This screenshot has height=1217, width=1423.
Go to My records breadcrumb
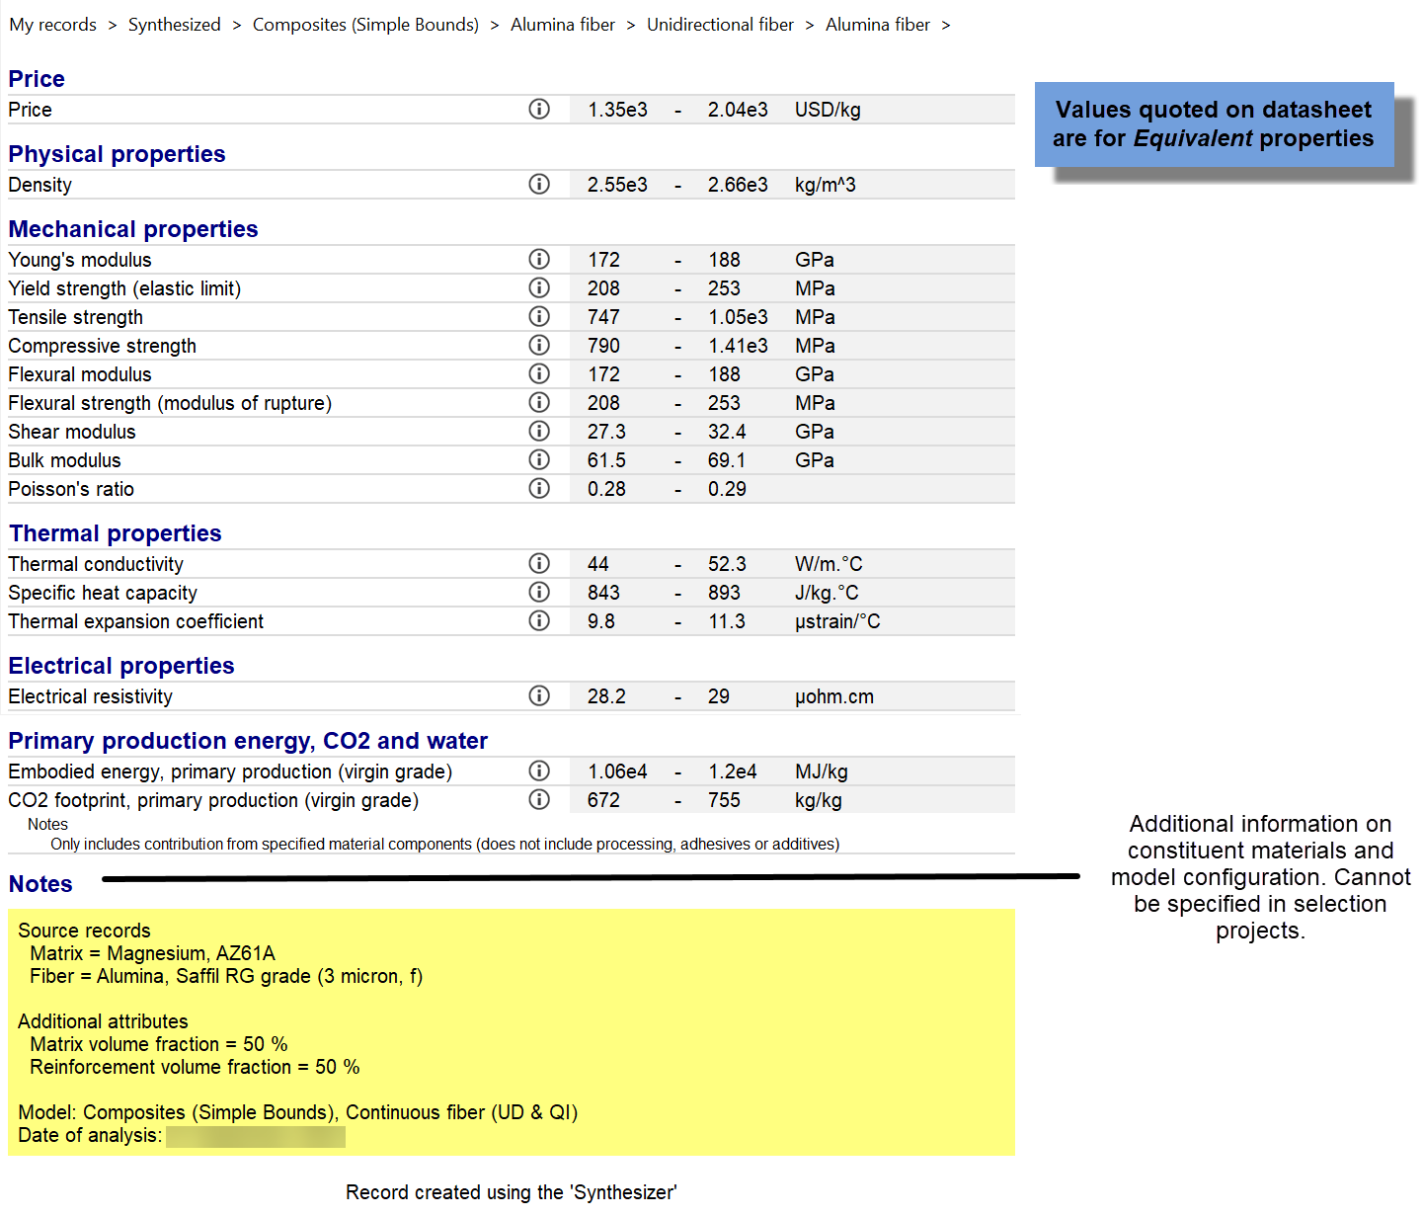53,25
